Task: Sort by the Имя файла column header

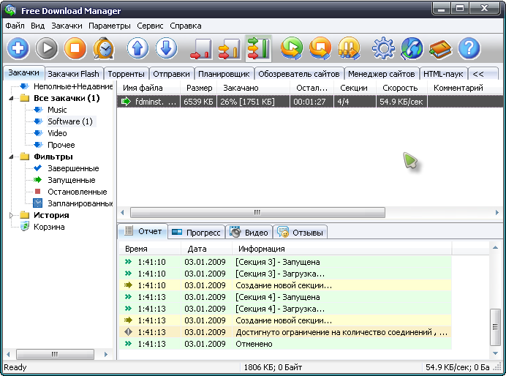Action: point(148,88)
